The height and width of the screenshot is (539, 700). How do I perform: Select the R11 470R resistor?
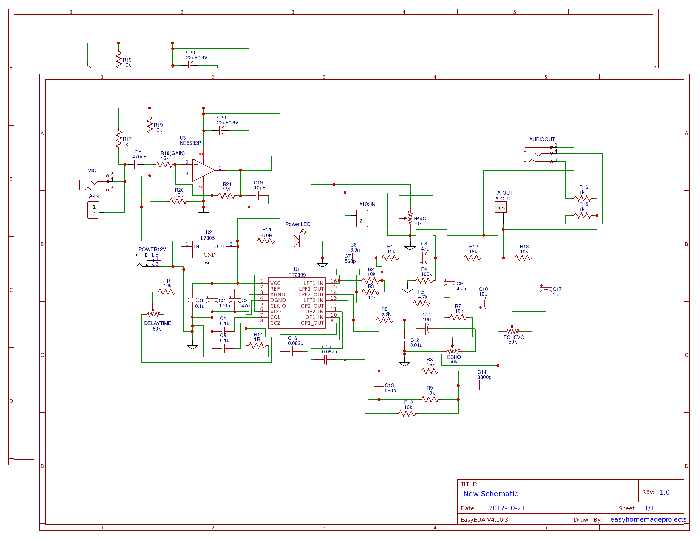(266, 241)
